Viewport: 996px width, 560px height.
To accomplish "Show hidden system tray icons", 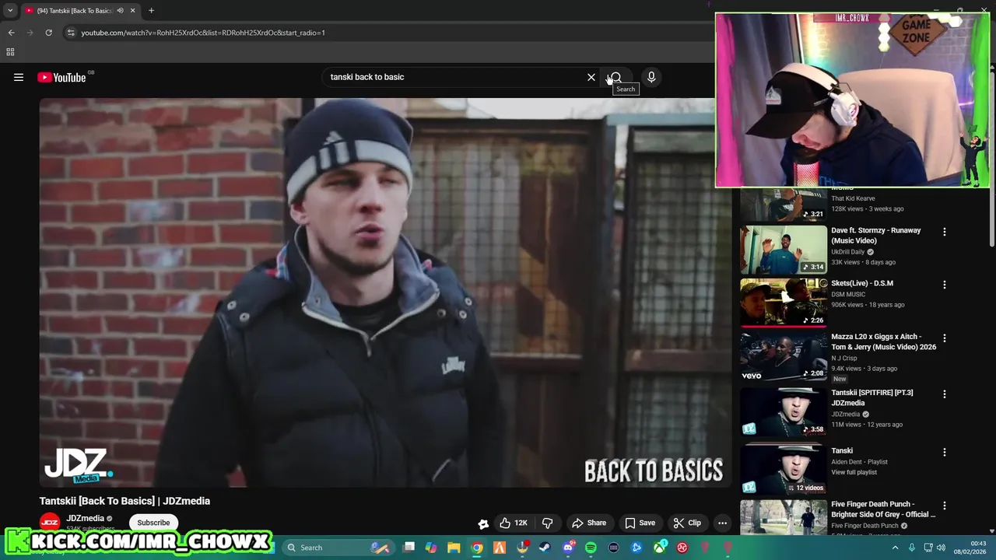I will click(895, 548).
